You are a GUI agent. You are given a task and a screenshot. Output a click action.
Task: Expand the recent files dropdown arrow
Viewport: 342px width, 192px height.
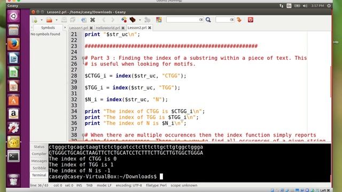pos(56,20)
